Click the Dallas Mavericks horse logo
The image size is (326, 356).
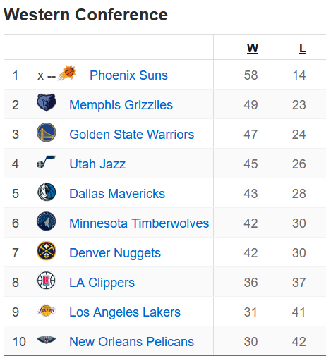47,192
